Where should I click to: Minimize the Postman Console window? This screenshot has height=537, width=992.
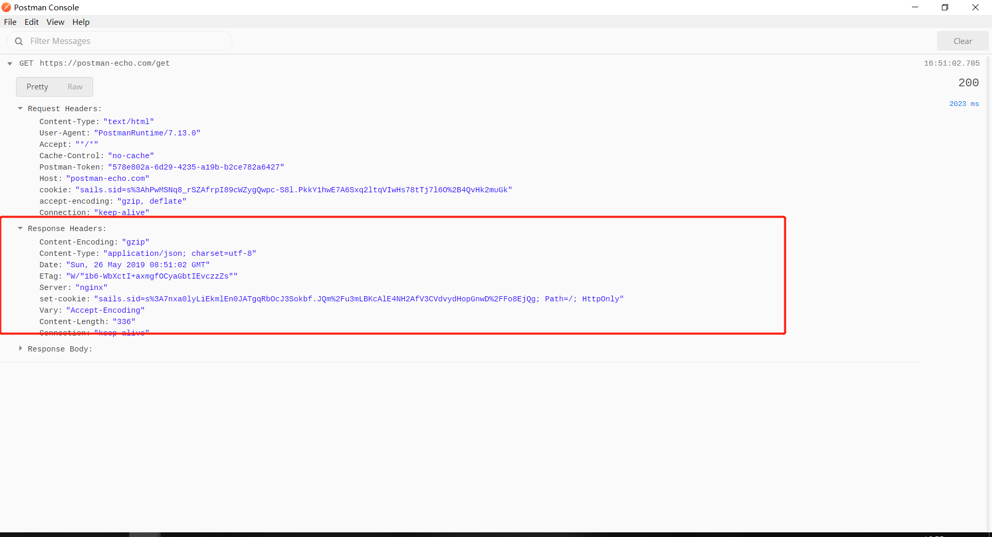click(915, 7)
